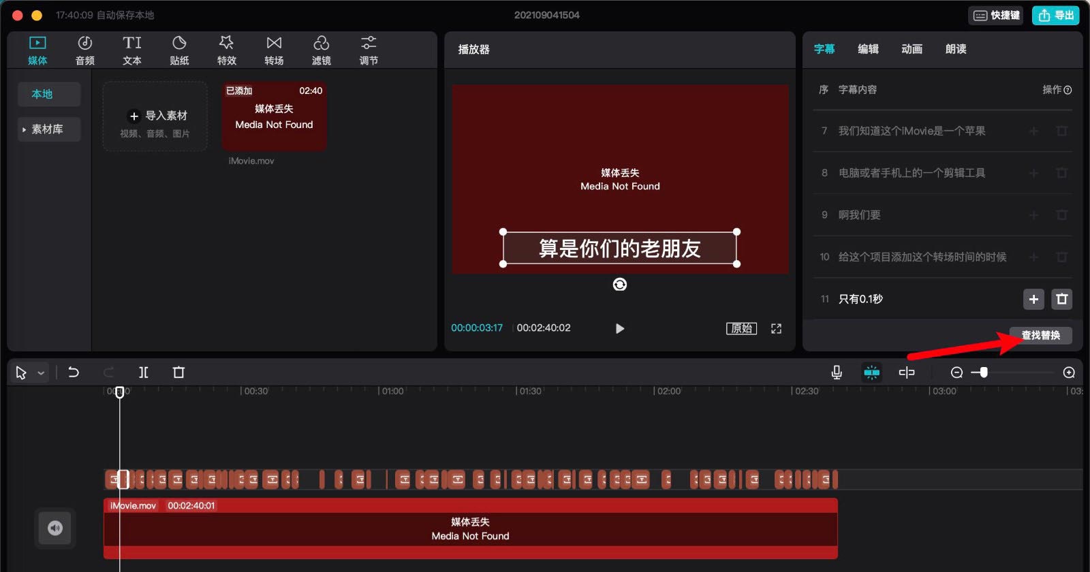Enter fullscreen preview in player
The width and height of the screenshot is (1090, 572).
click(776, 329)
